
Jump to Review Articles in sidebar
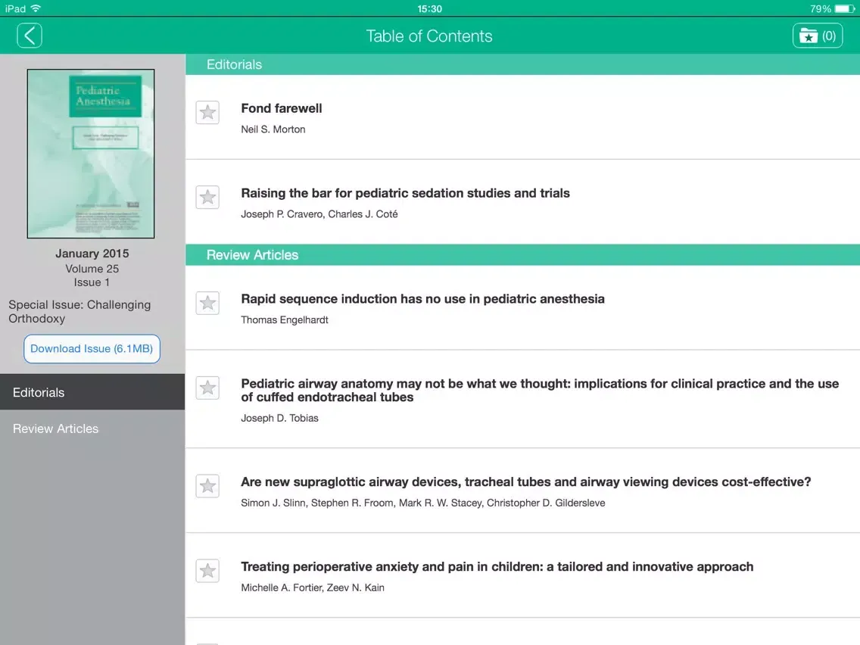click(x=92, y=428)
